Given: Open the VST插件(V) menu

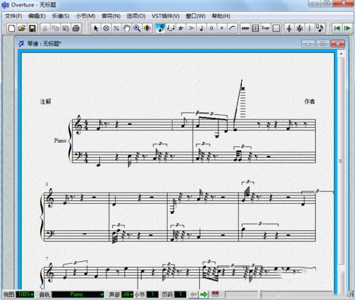Looking at the screenshot, I should (165, 16).
